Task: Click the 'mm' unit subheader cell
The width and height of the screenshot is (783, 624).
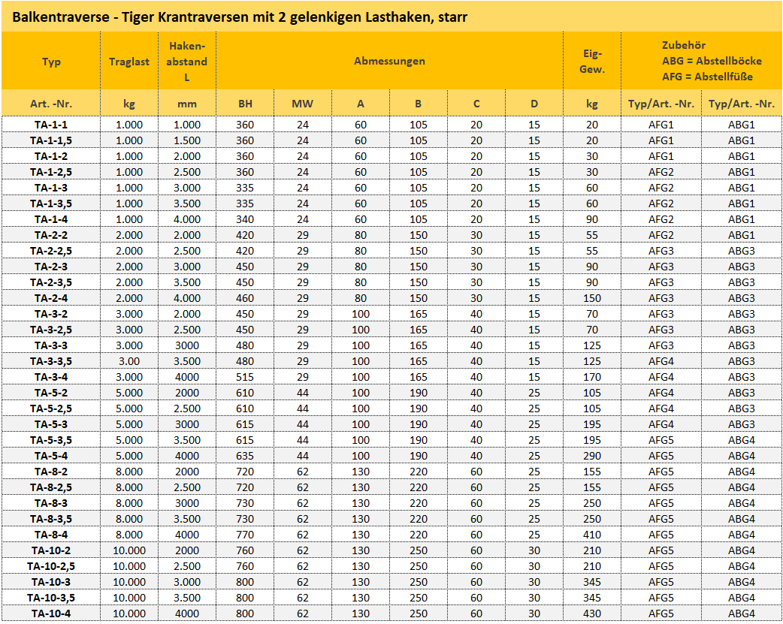Action: click(x=187, y=104)
